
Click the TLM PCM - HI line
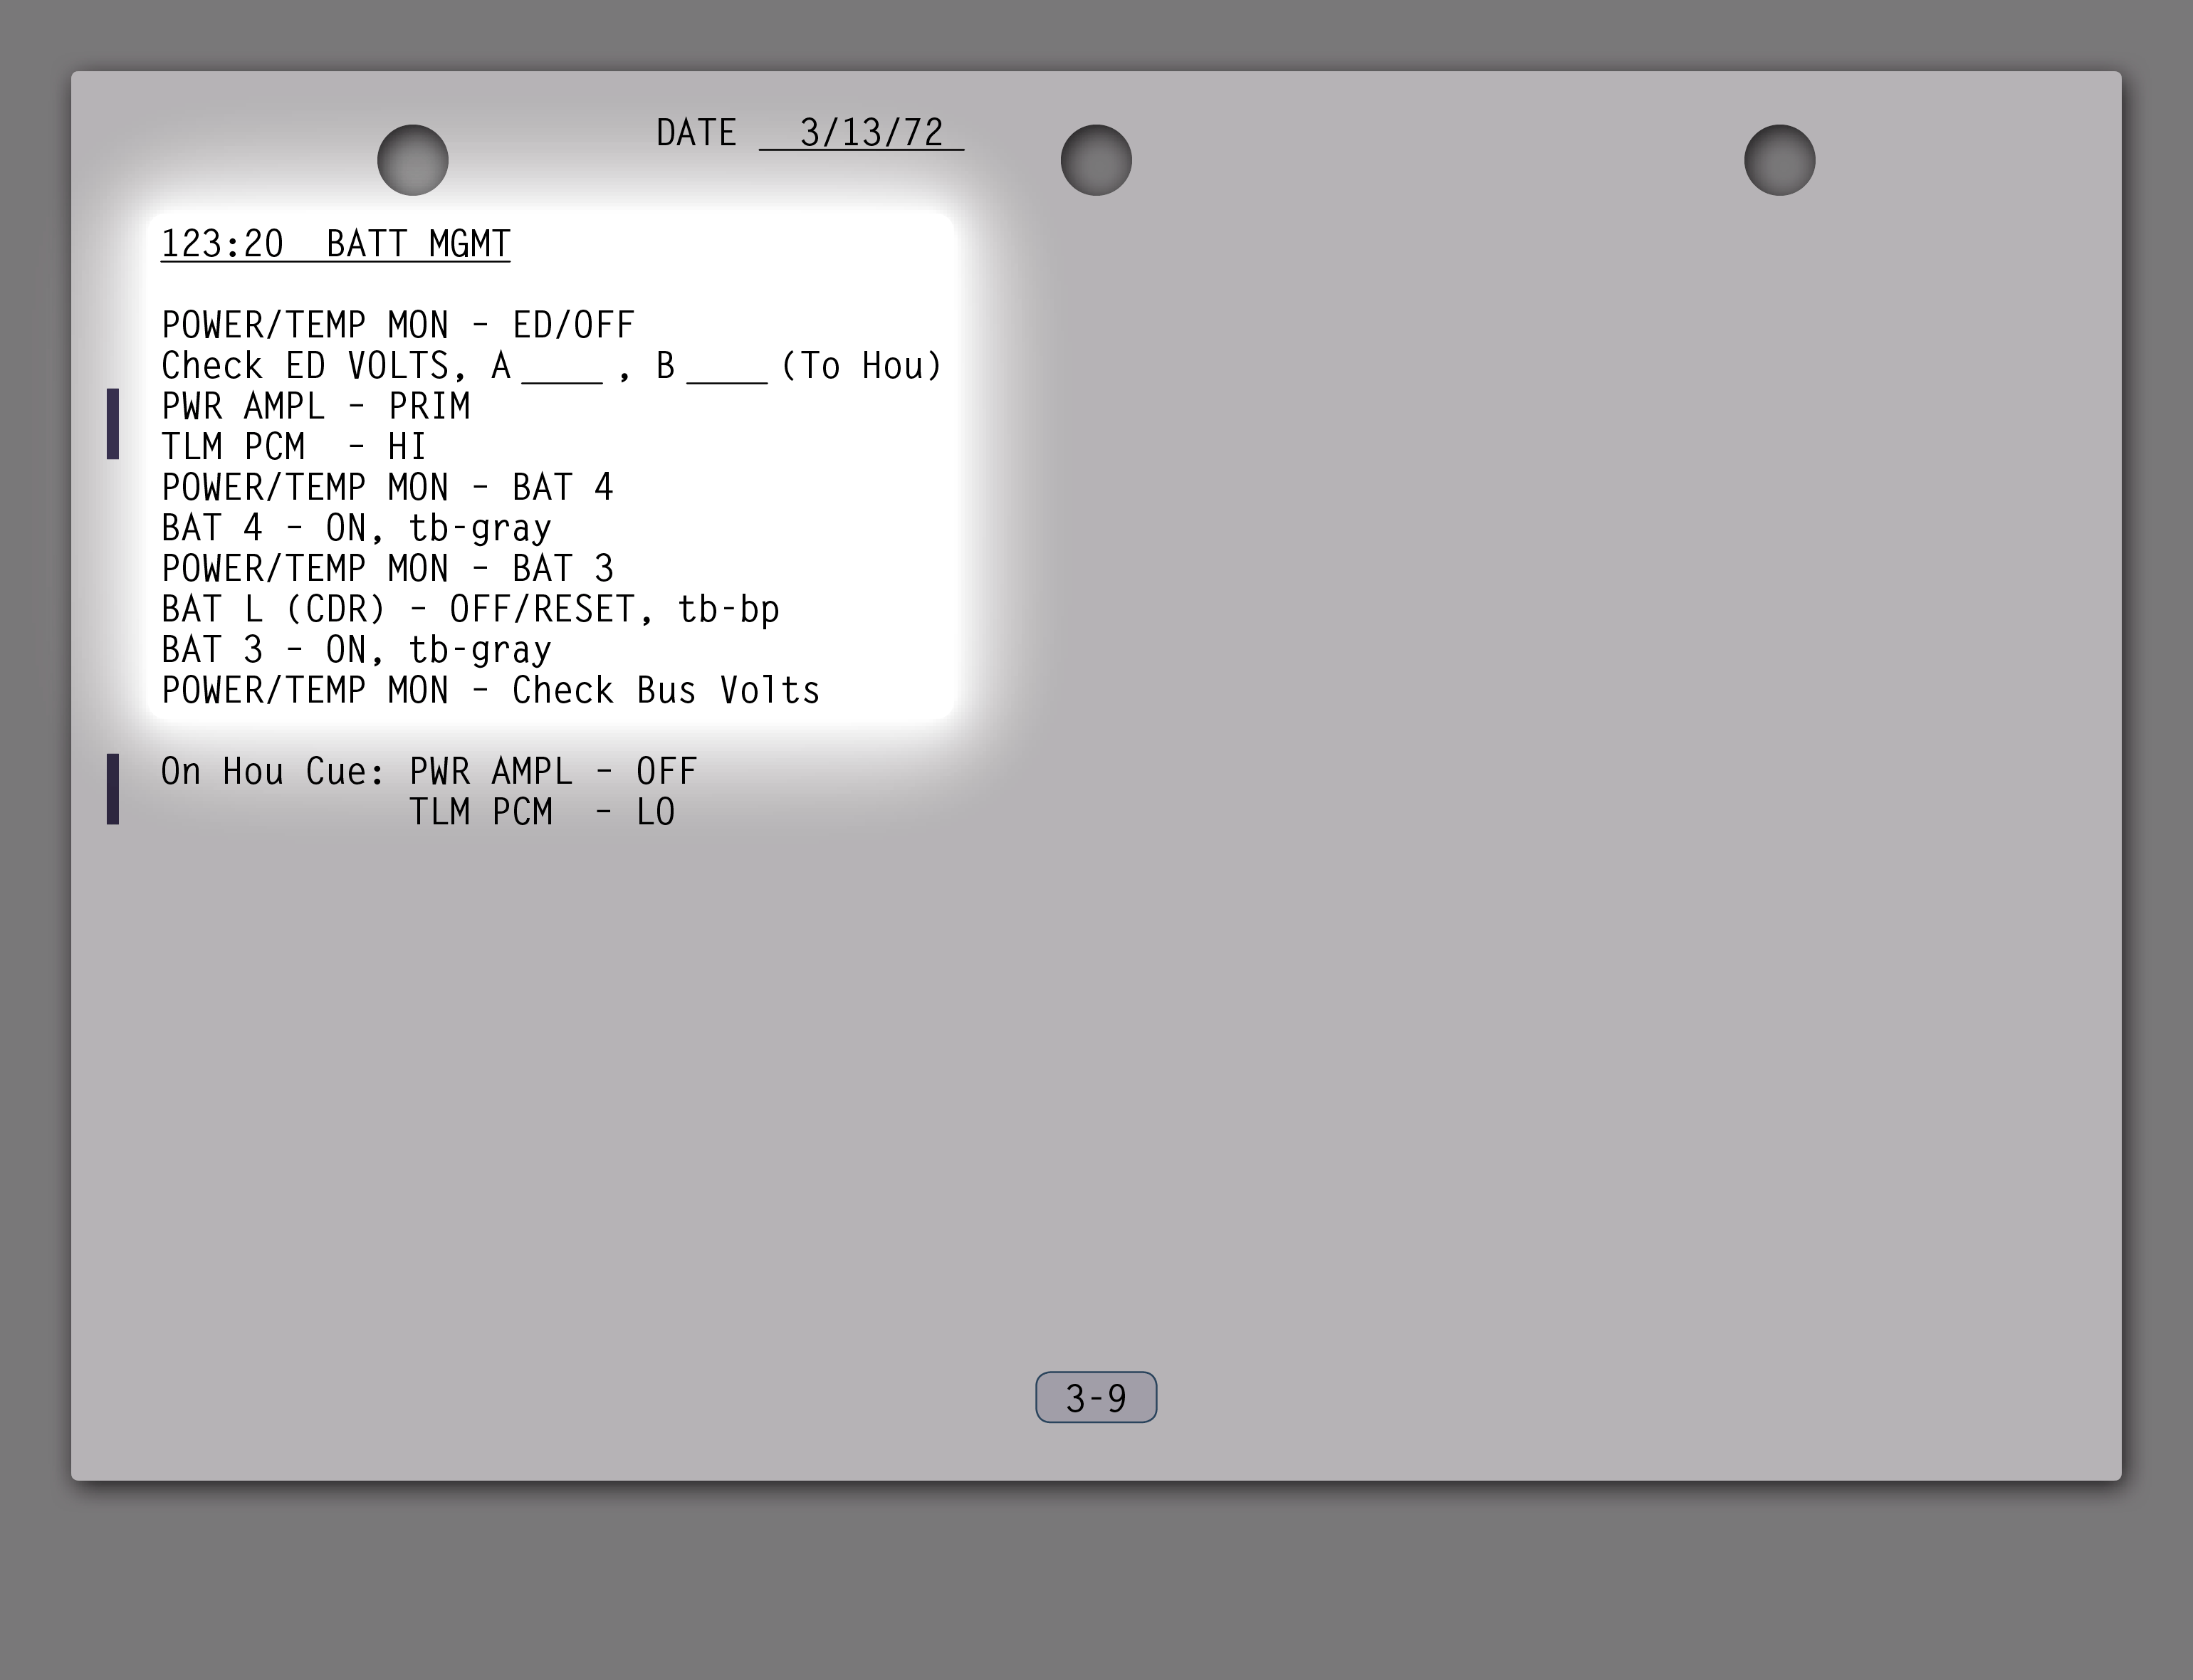pyautogui.click(x=294, y=446)
